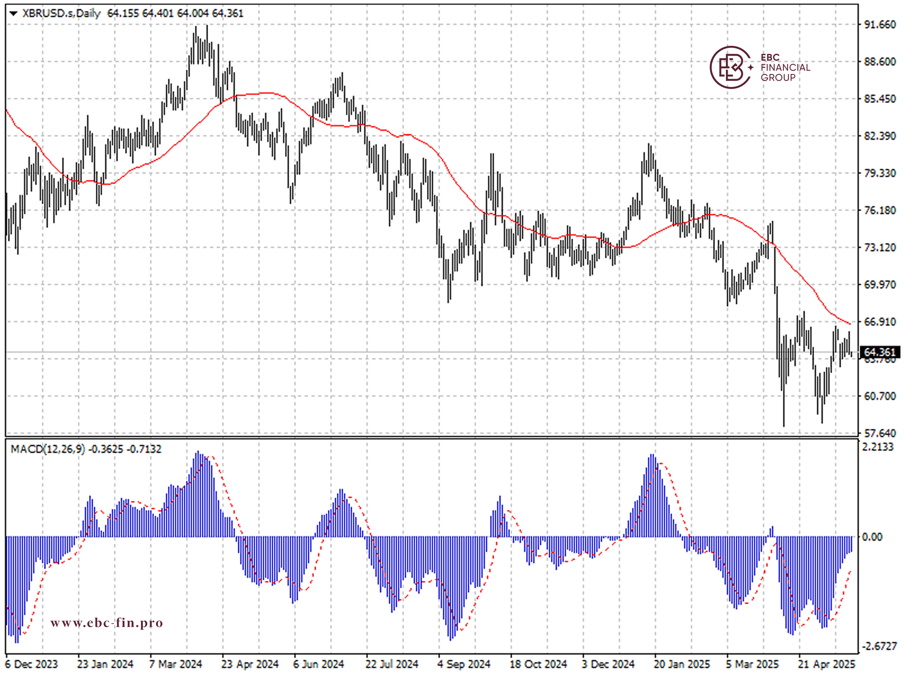The image size is (911, 680).
Task: Click the XBRUSD.s,Daily chart title
Action: (x=61, y=13)
